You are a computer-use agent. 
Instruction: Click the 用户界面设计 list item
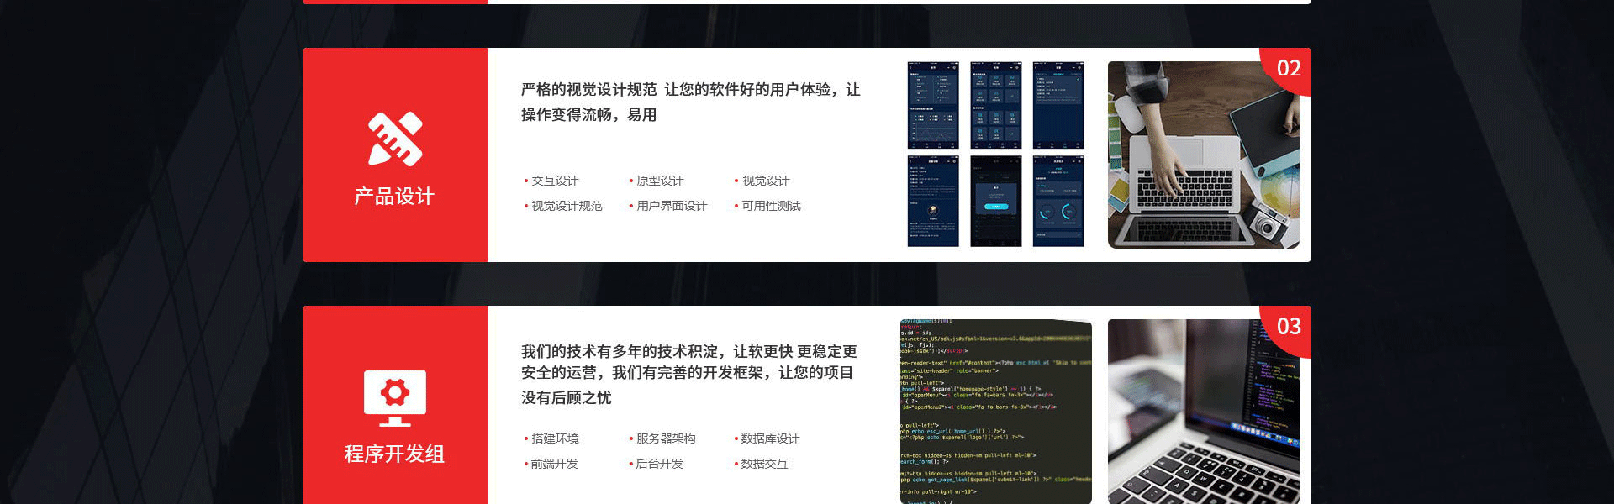tap(672, 206)
